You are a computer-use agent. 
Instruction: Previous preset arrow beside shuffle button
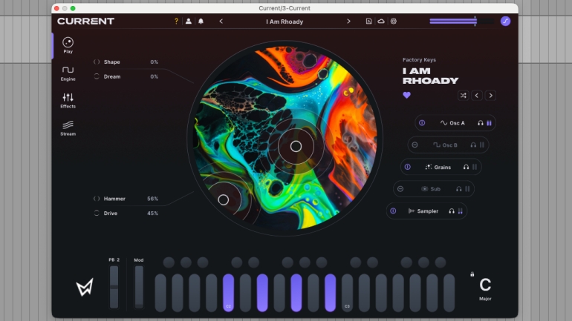pyautogui.click(x=477, y=96)
